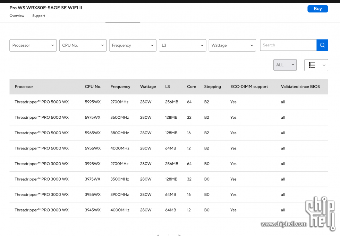This screenshot has width=340, height=236.
Task: Select the 5995WX CPU number cell
Action: (x=93, y=102)
